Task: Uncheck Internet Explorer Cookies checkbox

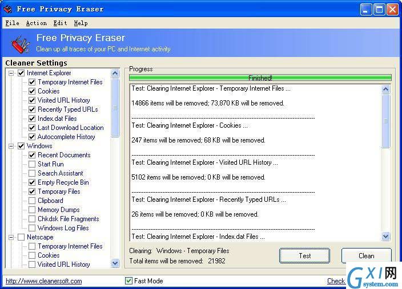Action: pyautogui.click(x=32, y=91)
